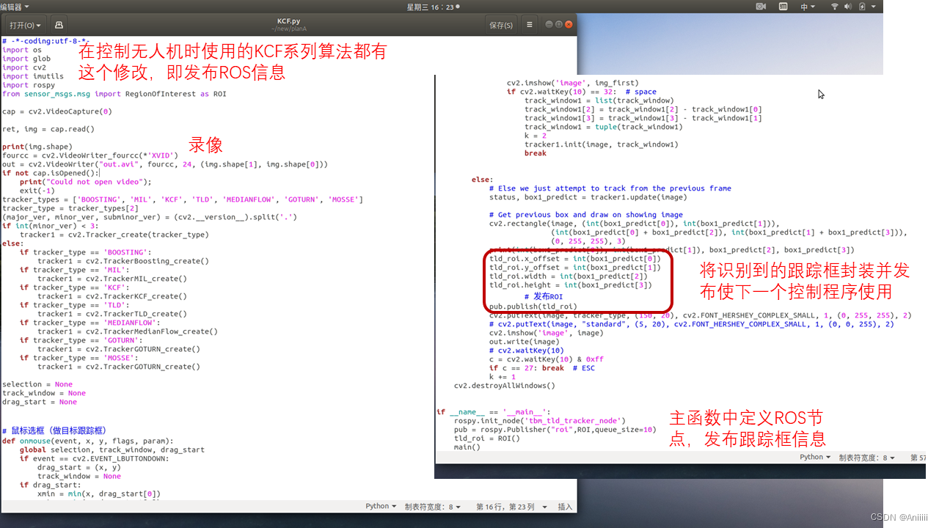The width and height of the screenshot is (939, 528).
Task: Open the Python language selector in KCF.py window
Action: [381, 506]
